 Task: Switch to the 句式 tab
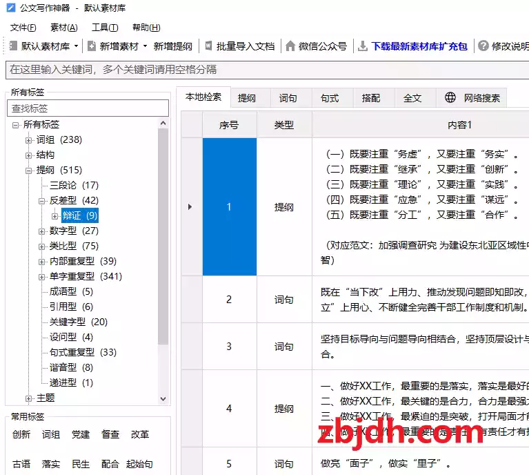(x=330, y=98)
